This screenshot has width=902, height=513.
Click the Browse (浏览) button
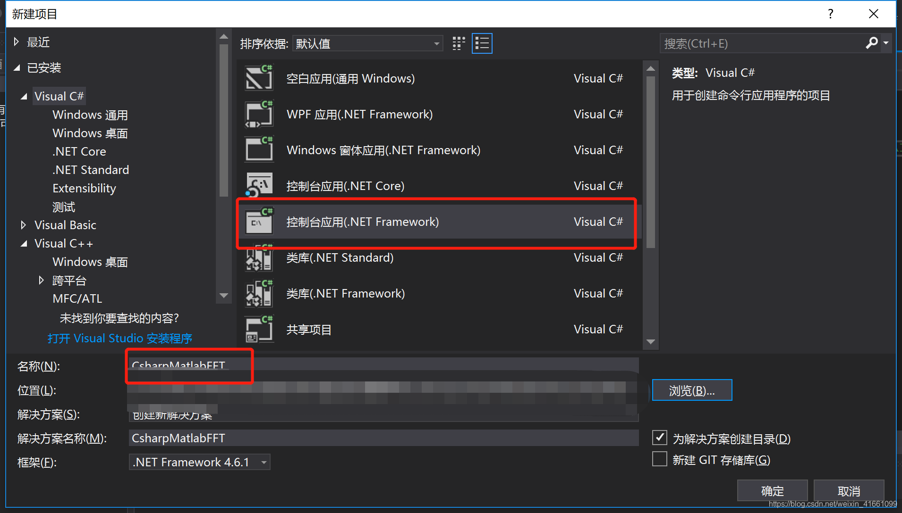click(x=692, y=390)
